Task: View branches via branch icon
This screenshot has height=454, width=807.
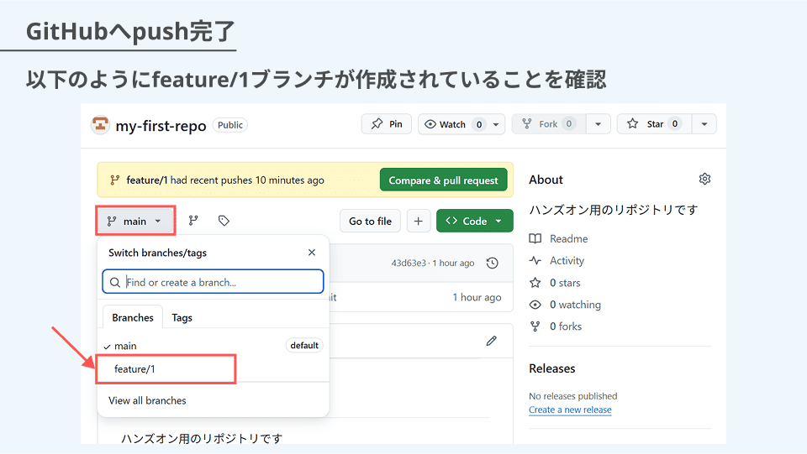Action: tap(193, 221)
